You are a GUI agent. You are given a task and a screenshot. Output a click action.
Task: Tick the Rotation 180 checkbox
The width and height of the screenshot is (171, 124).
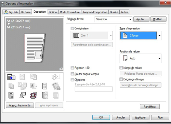pyautogui.click(x=72, y=68)
